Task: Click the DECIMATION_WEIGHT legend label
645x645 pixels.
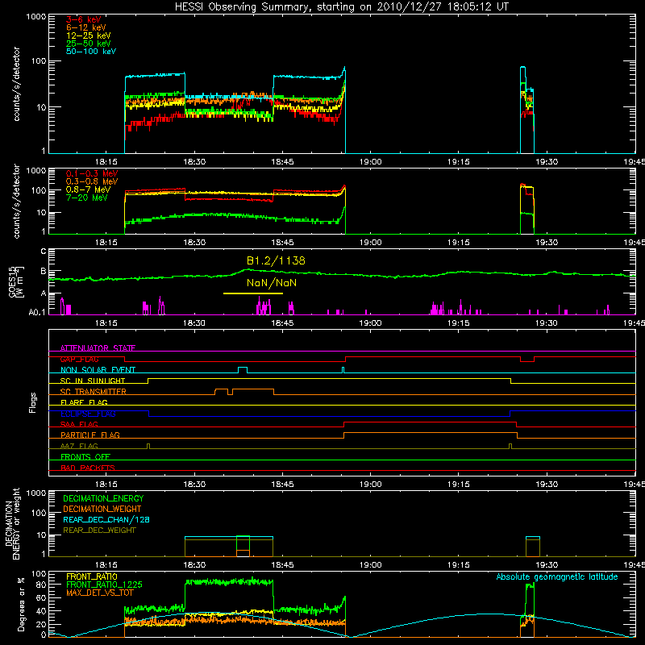Action: [102, 510]
